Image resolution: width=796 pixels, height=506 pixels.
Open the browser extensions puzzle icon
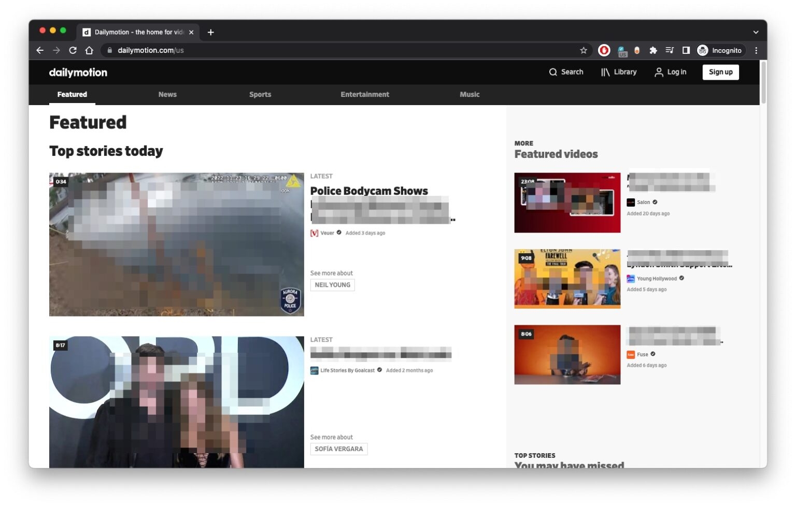(x=653, y=50)
